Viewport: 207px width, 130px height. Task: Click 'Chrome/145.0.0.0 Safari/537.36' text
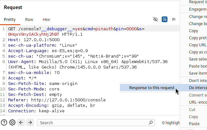(x=98, y=67)
